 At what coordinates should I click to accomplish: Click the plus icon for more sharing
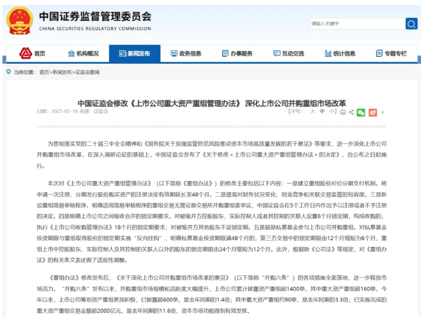(383, 112)
